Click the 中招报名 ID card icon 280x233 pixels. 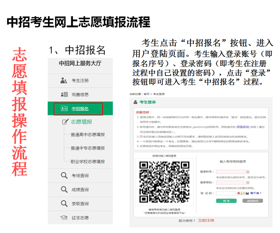64,109
